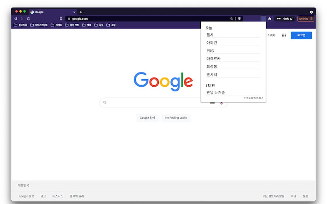The image size is (327, 204).
Task: Open the Extensions puzzle piece icon
Action: click(x=270, y=19)
